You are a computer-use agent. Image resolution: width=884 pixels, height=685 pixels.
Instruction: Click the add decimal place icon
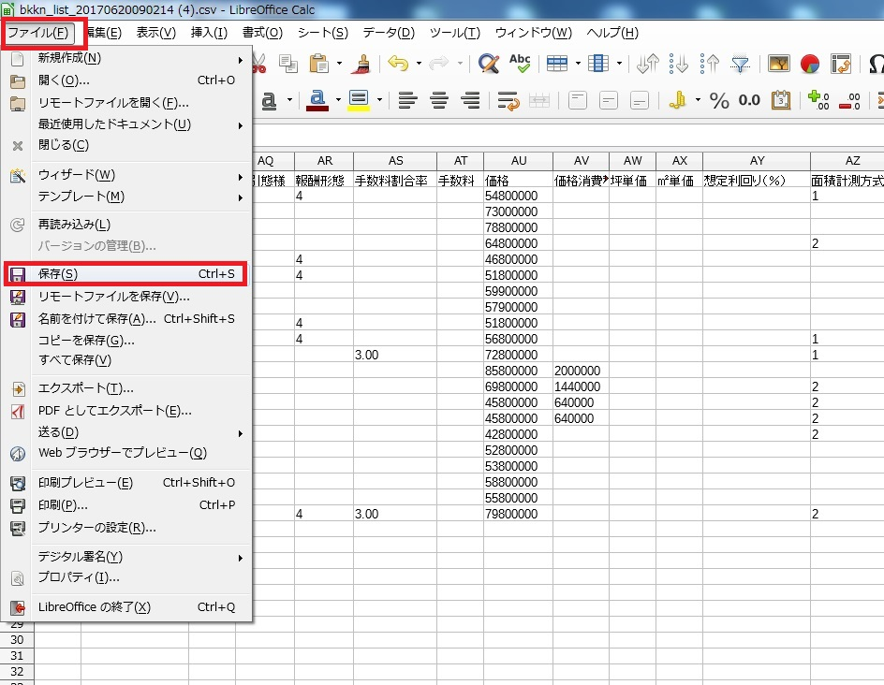click(818, 100)
